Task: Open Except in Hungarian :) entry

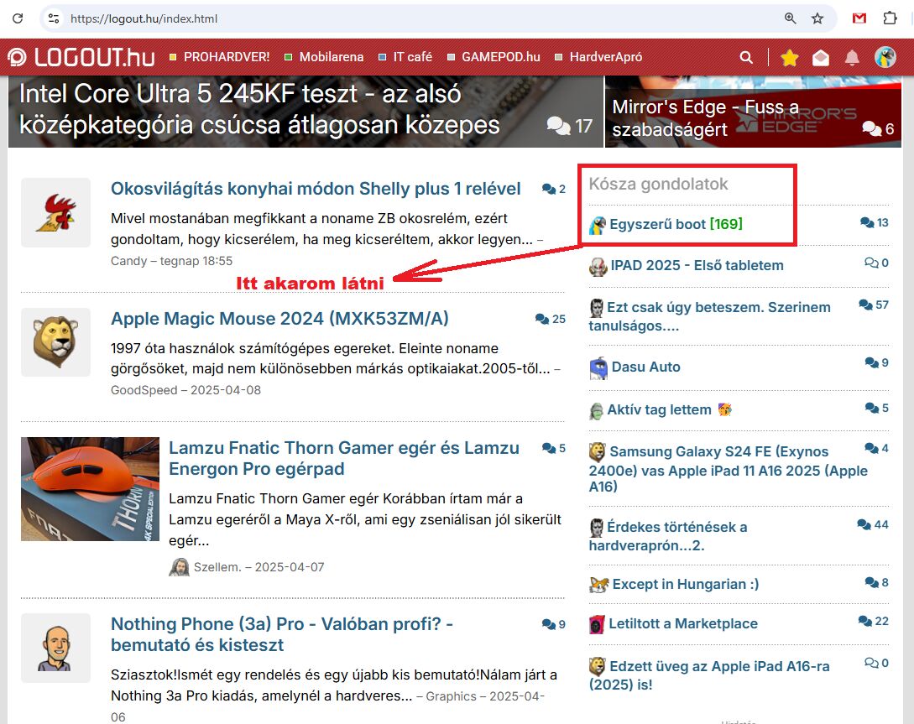Action: pos(686,584)
